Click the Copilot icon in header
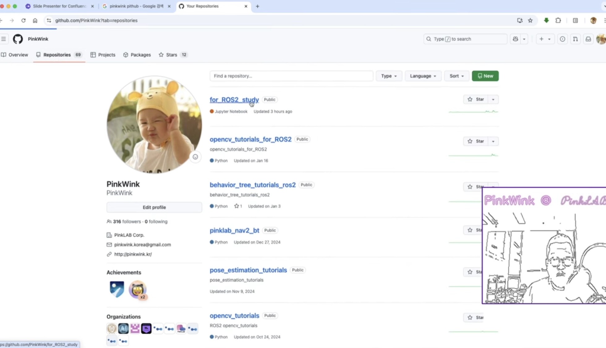Viewport: 606px width, 348px height. click(515, 39)
